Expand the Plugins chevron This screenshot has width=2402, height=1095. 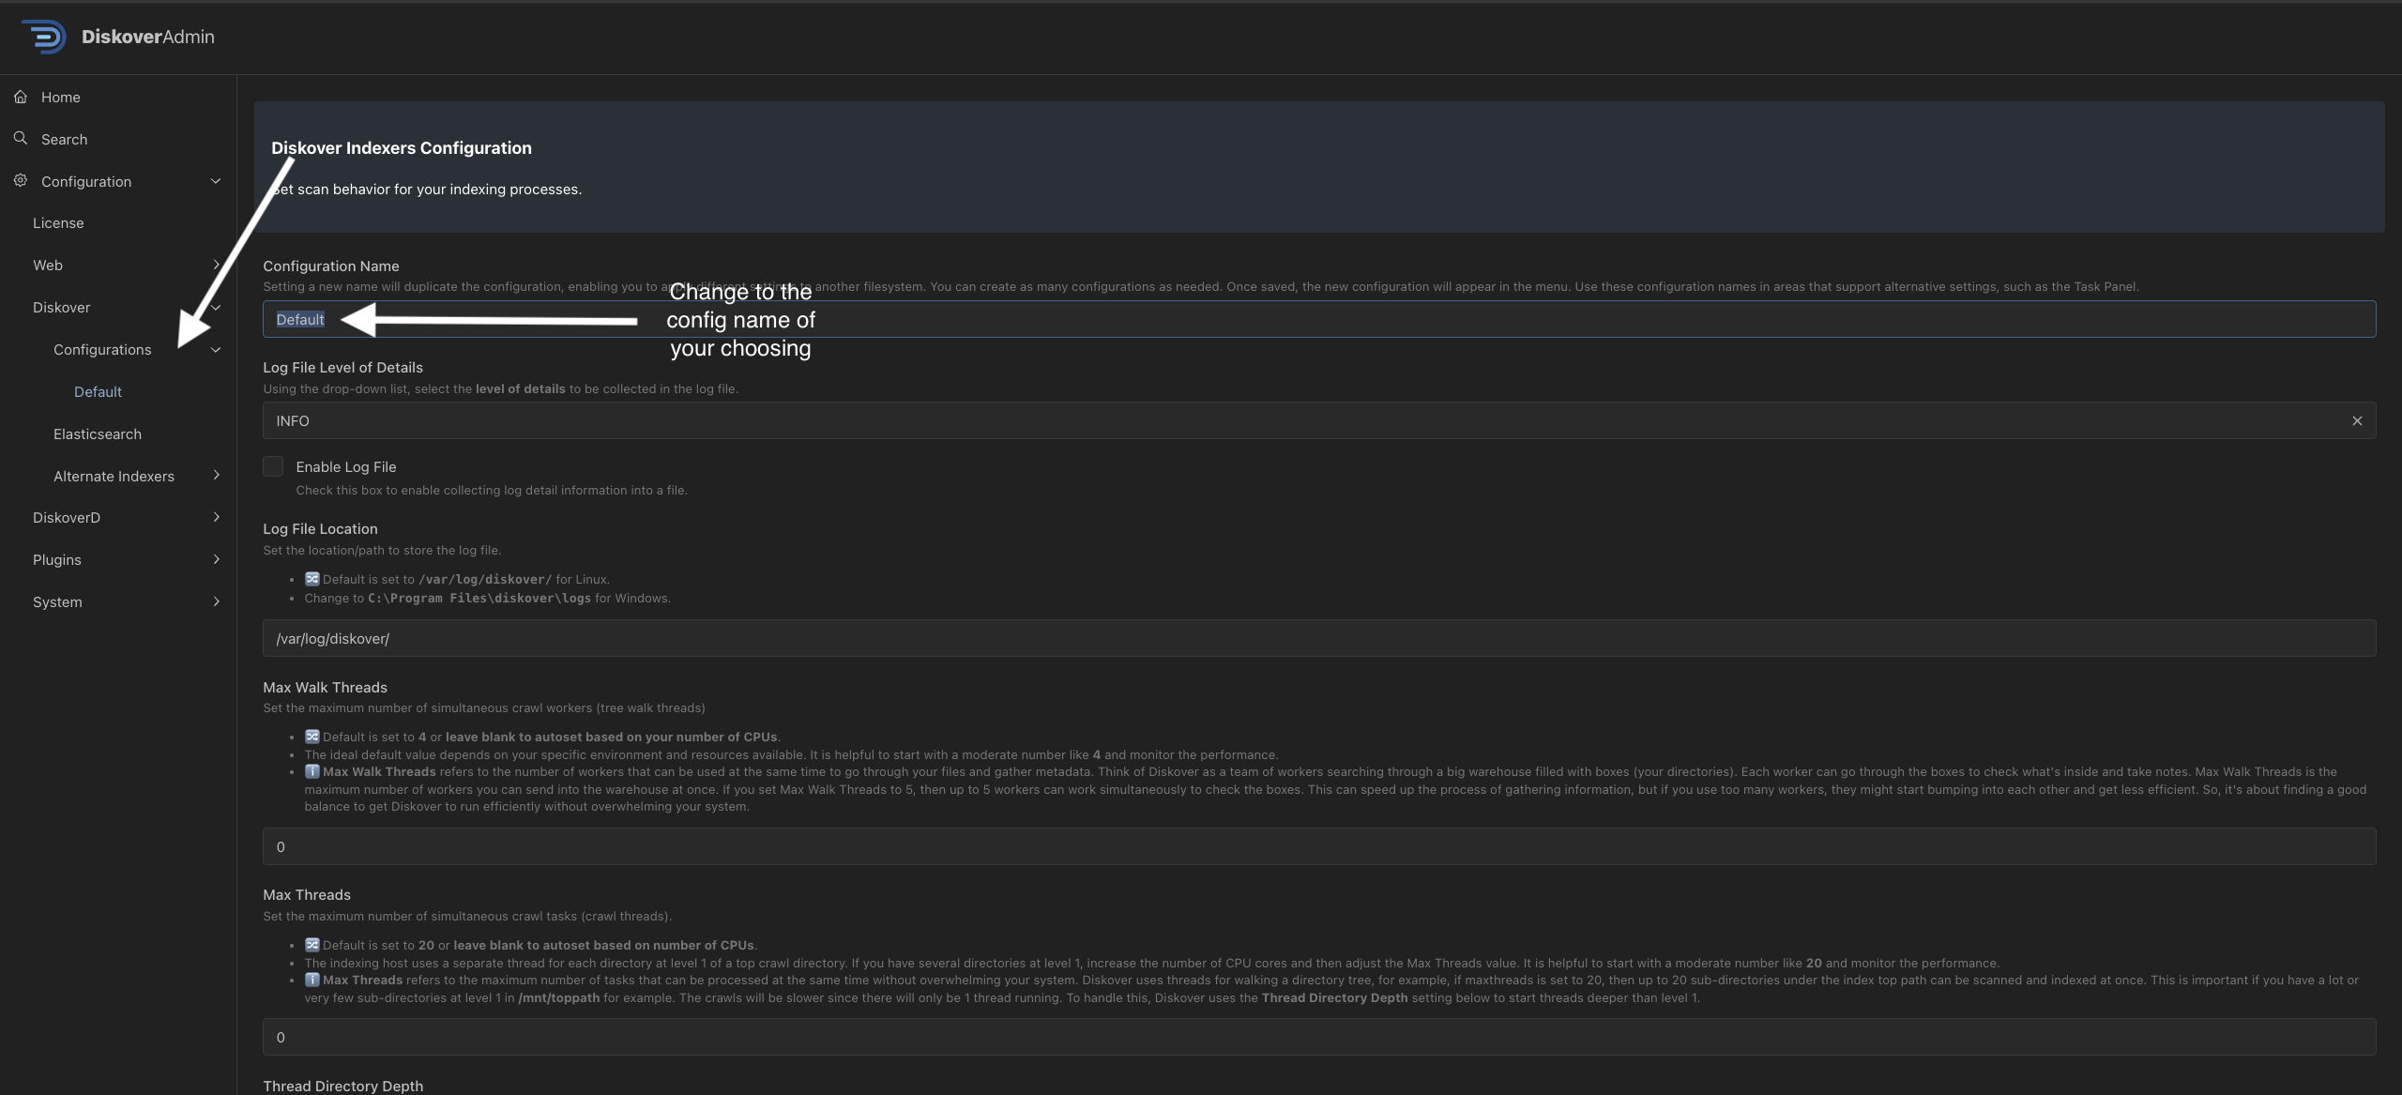pos(216,559)
